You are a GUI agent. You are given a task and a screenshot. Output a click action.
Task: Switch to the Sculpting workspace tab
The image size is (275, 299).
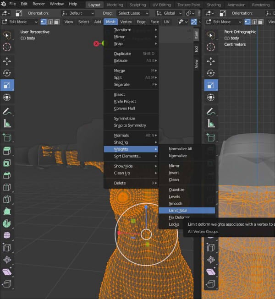137,5
